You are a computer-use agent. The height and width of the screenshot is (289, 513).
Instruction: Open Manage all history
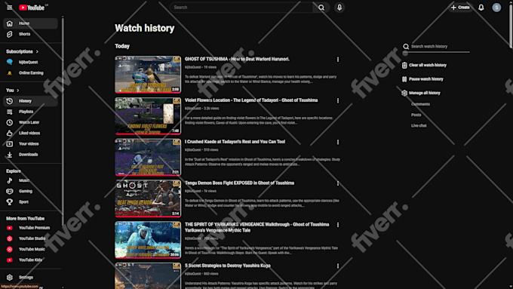tap(421, 93)
